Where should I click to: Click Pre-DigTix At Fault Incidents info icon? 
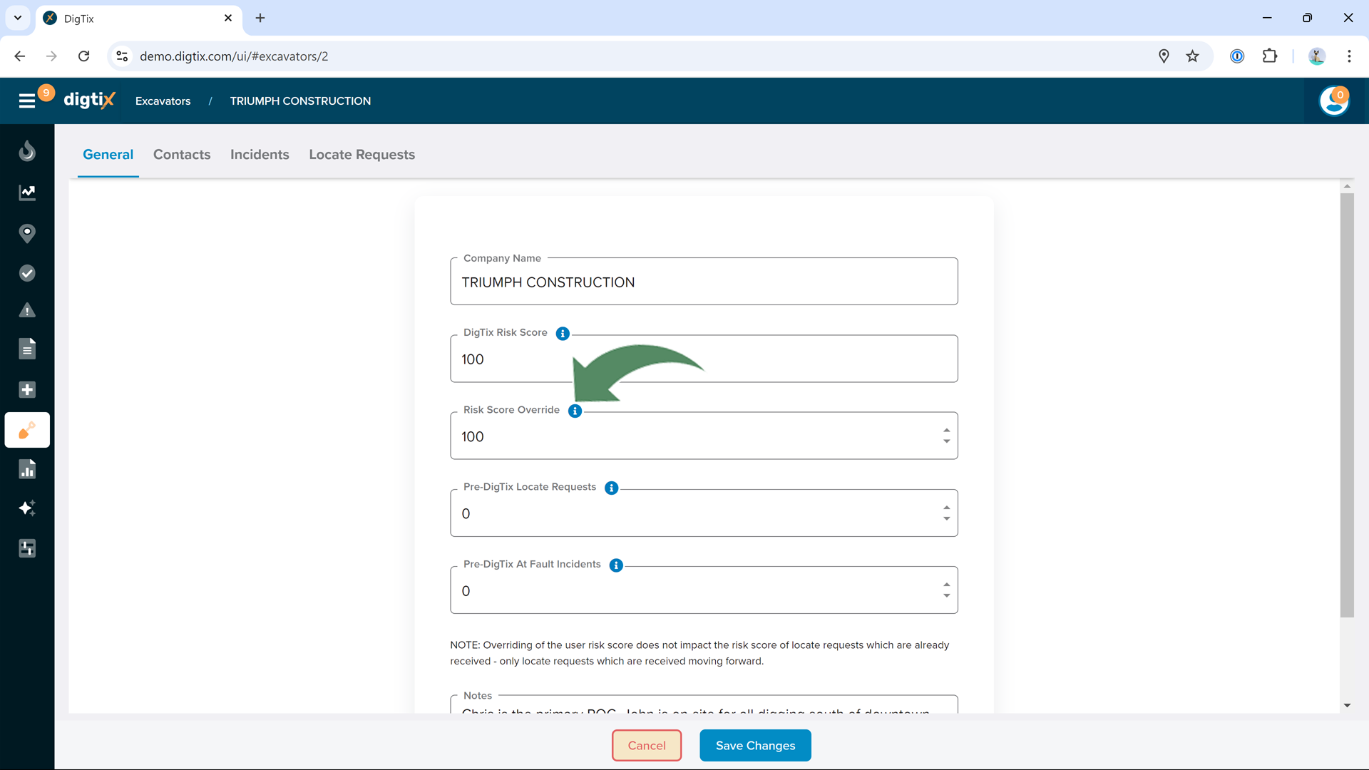(616, 565)
